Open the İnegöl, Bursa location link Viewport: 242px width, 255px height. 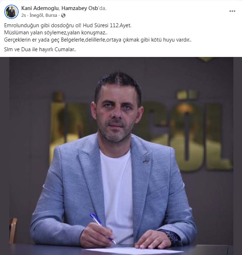[x=43, y=15]
